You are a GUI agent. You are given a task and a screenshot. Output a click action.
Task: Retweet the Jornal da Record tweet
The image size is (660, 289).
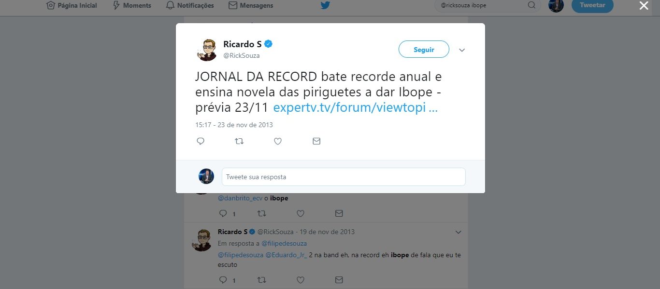tap(239, 141)
